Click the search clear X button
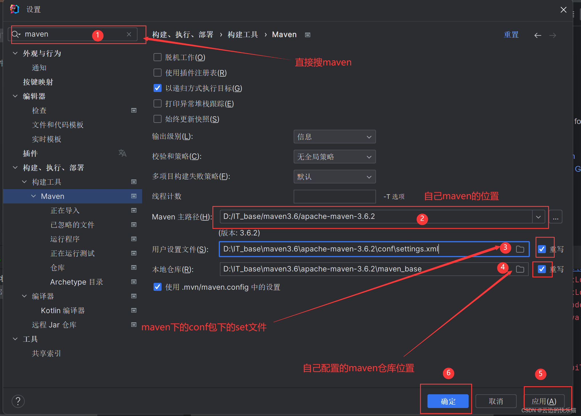This screenshot has width=581, height=416. (x=129, y=35)
